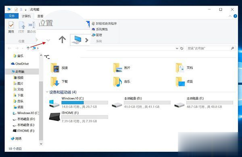Select the 图片 folder icon in main pane
The height and width of the screenshot is (157, 242).
point(118,68)
